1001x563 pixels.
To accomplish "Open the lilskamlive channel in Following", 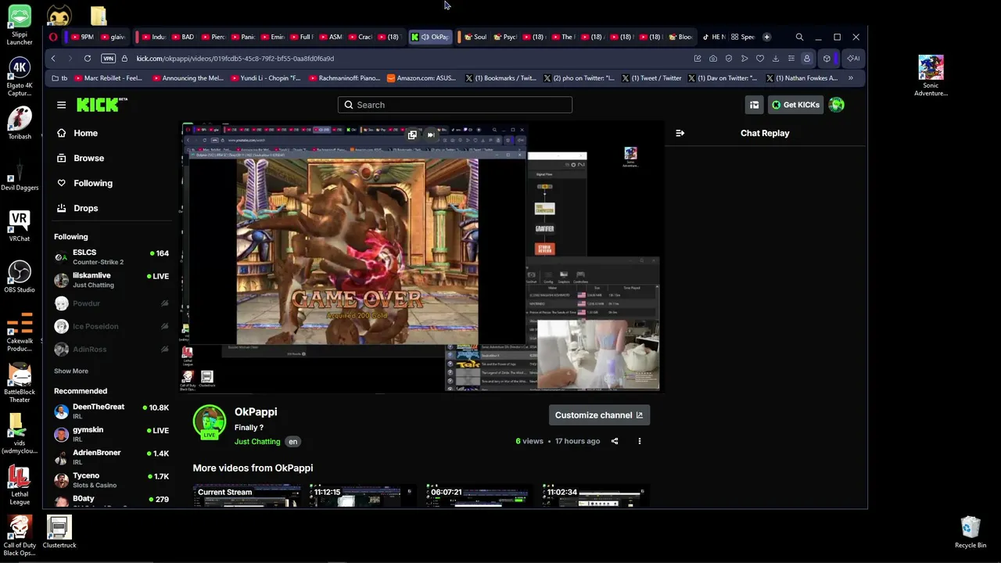I will pos(111,280).
